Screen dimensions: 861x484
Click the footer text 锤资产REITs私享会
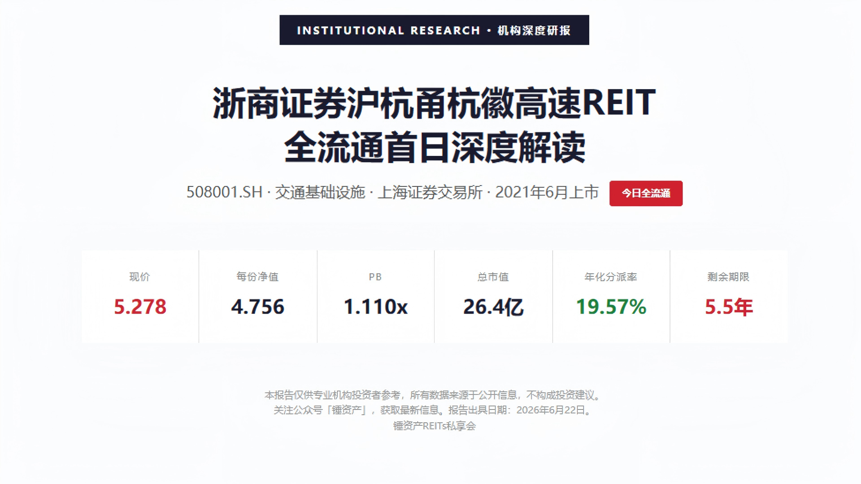click(434, 426)
